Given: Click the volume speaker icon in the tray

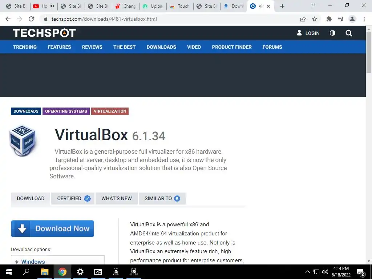Looking at the screenshot, I should coord(325,272).
